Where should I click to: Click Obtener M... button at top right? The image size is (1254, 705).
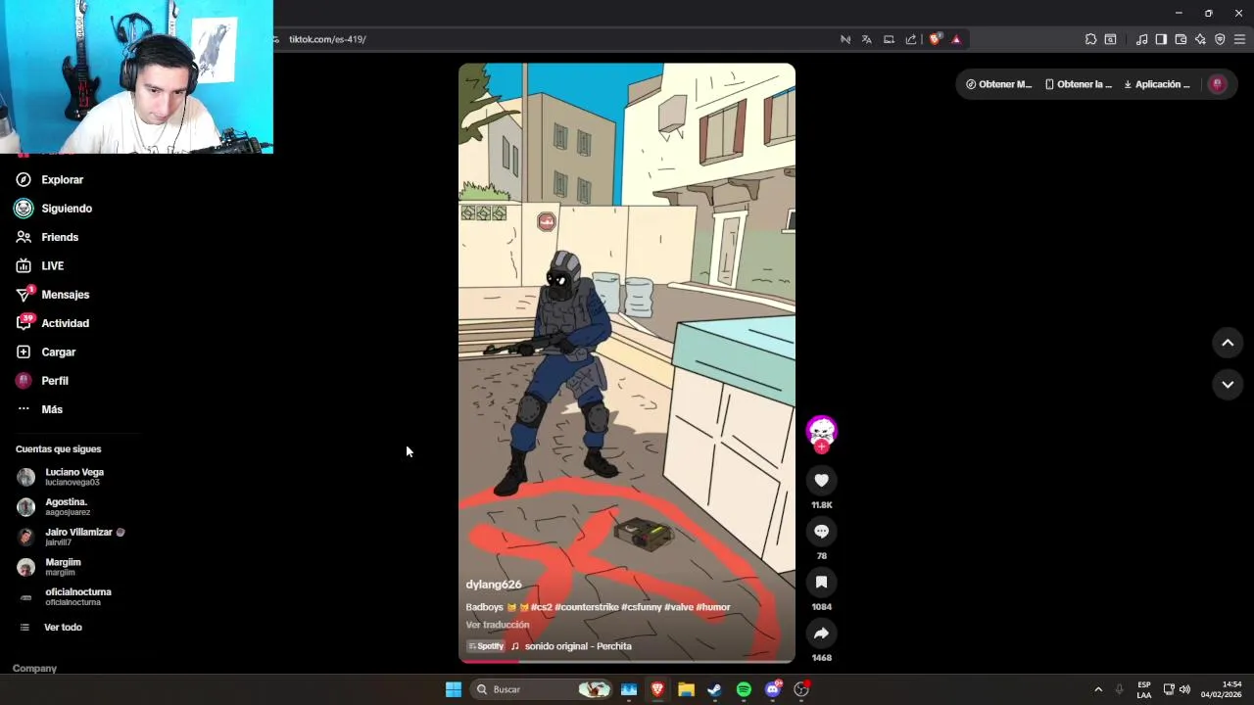[998, 84]
